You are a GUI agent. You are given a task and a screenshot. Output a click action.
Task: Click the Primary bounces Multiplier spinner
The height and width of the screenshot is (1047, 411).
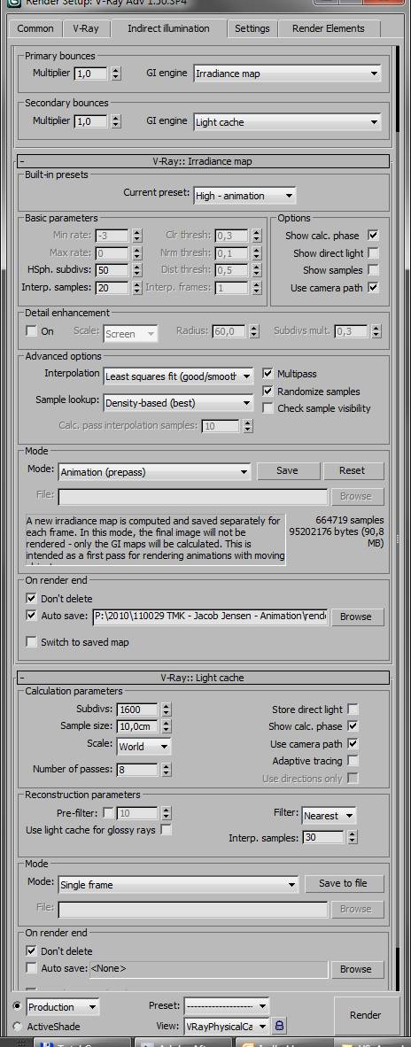(116, 74)
